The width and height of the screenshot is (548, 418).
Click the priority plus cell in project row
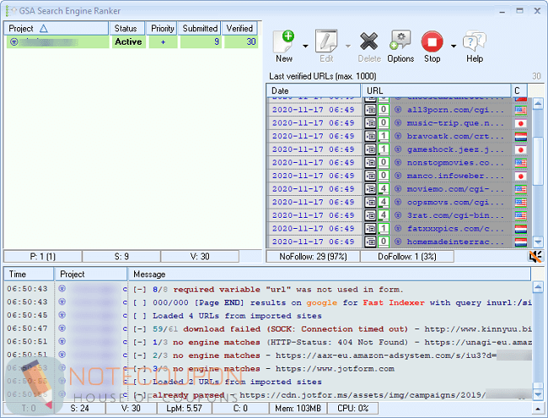[163, 42]
